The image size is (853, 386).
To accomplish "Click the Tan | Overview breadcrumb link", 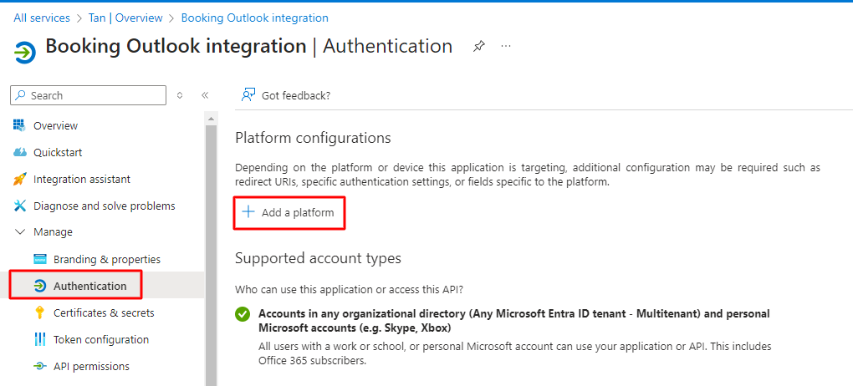I will click(125, 18).
